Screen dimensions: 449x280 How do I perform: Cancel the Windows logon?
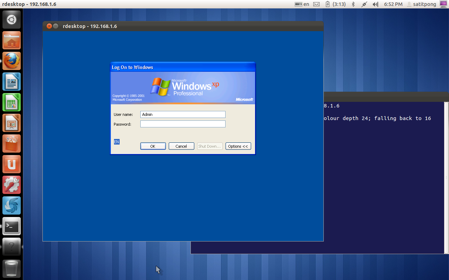(x=181, y=146)
